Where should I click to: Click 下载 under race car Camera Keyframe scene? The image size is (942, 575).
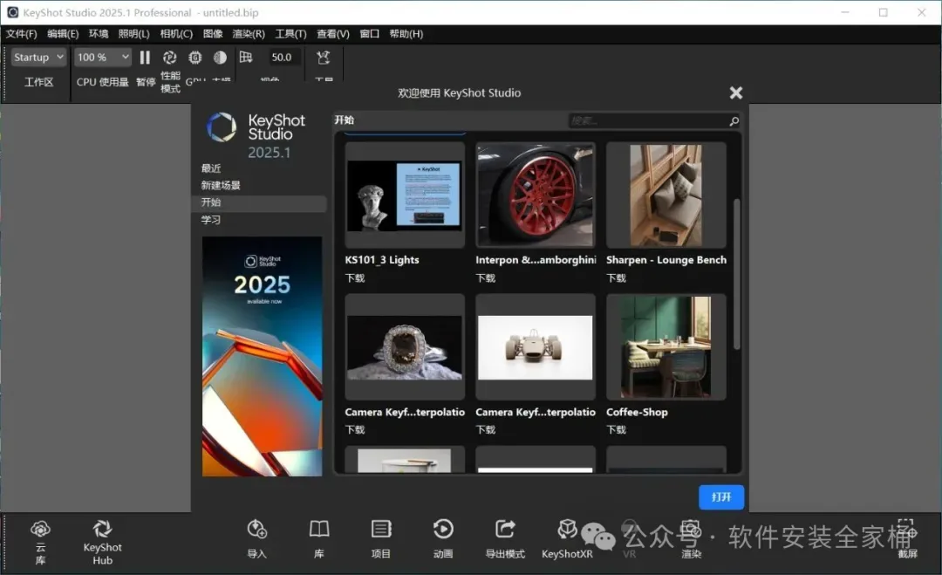(486, 429)
